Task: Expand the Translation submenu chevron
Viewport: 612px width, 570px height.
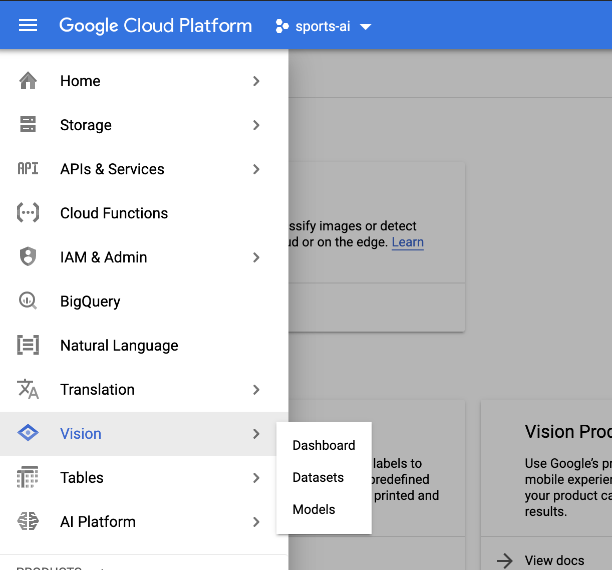Action: pos(256,390)
